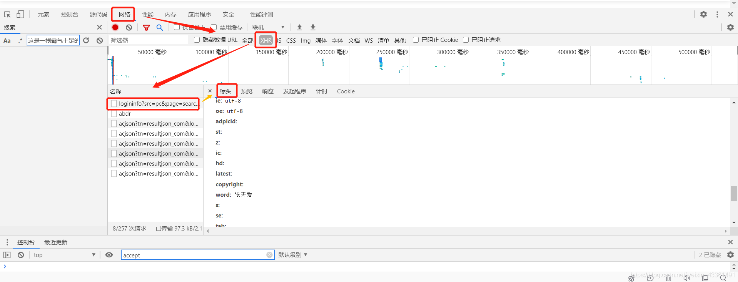Toggle match case Aa in the search

pos(7,40)
